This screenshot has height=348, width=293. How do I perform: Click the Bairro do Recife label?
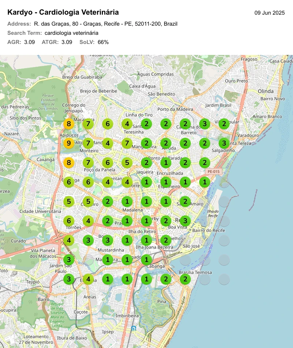point(209,230)
